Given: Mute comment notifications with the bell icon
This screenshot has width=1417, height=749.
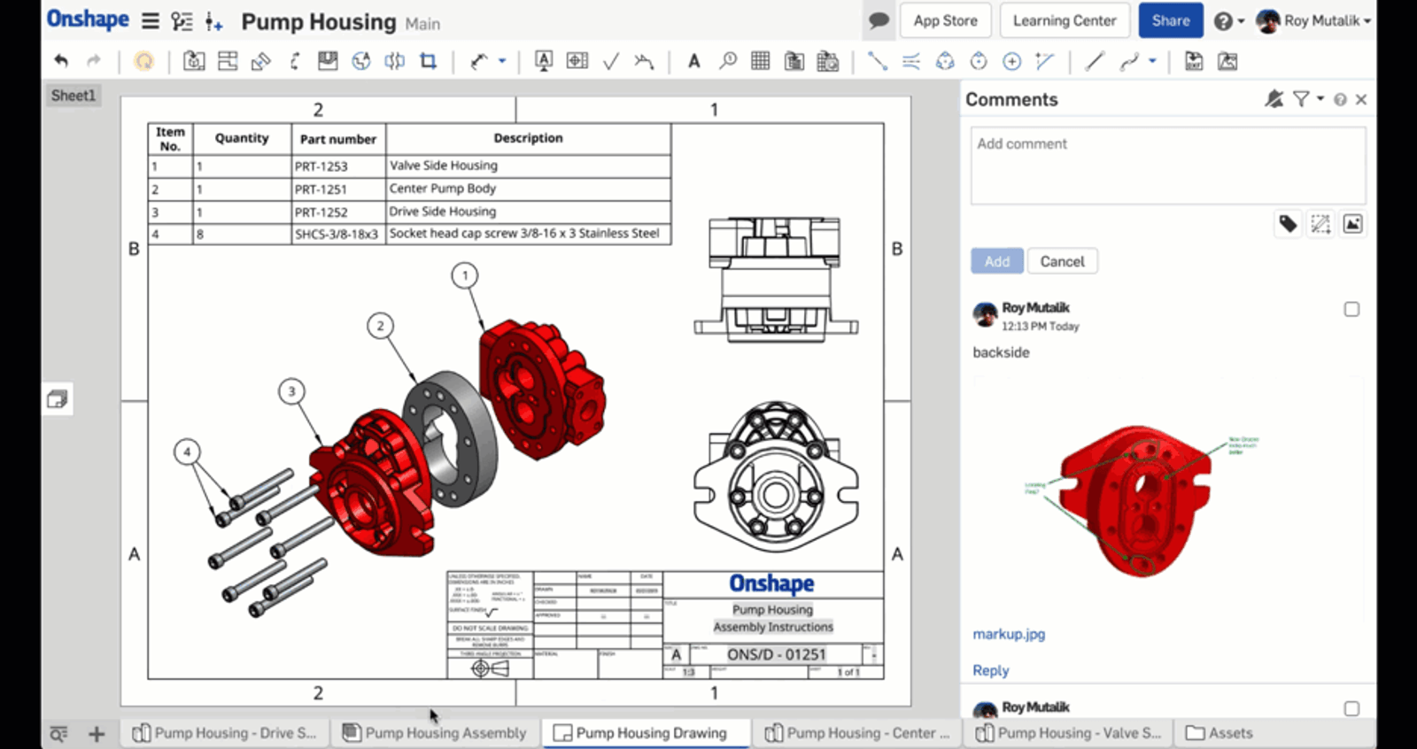Looking at the screenshot, I should (1274, 99).
